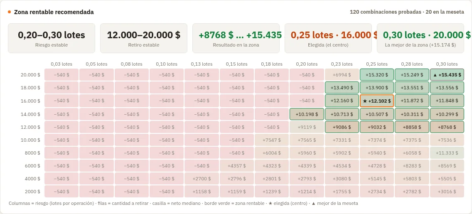The height and width of the screenshot is (214, 472).
Task: Click the +9119 $ cell
Action: [307, 127]
